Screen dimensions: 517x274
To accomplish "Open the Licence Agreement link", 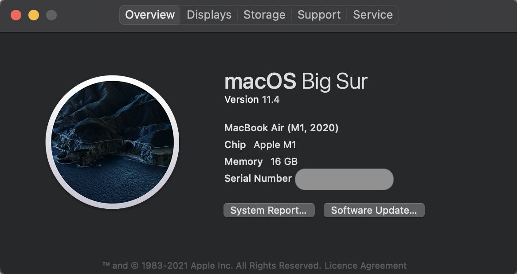I will [x=365, y=266].
